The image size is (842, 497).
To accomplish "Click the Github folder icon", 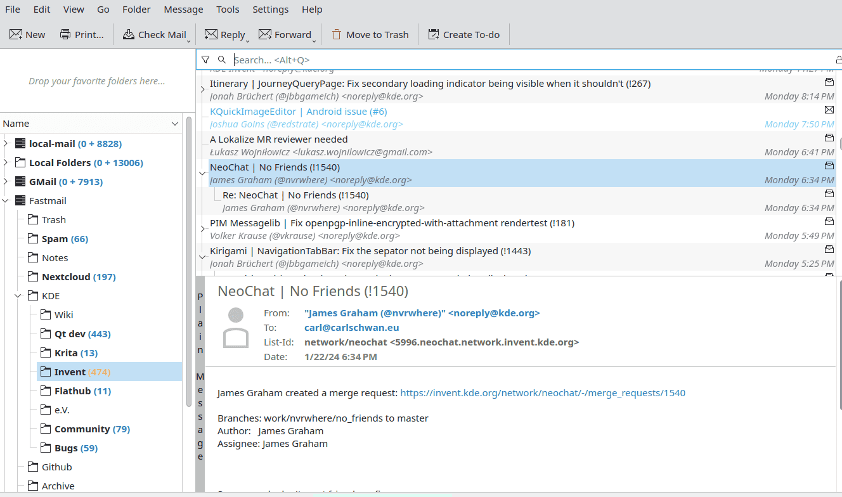I will [x=32, y=467].
